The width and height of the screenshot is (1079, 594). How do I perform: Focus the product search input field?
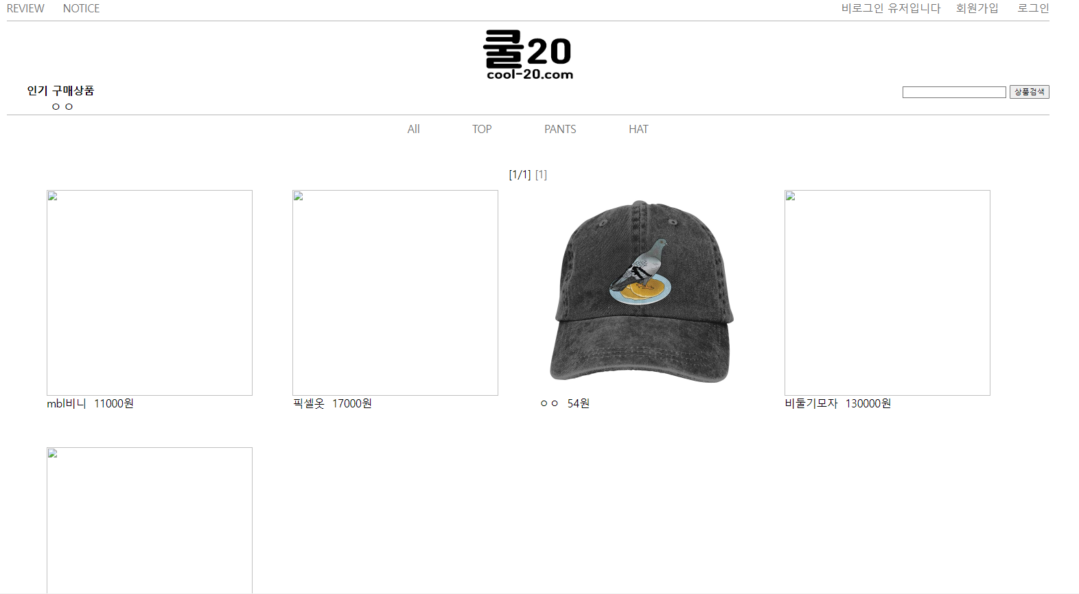[954, 92]
